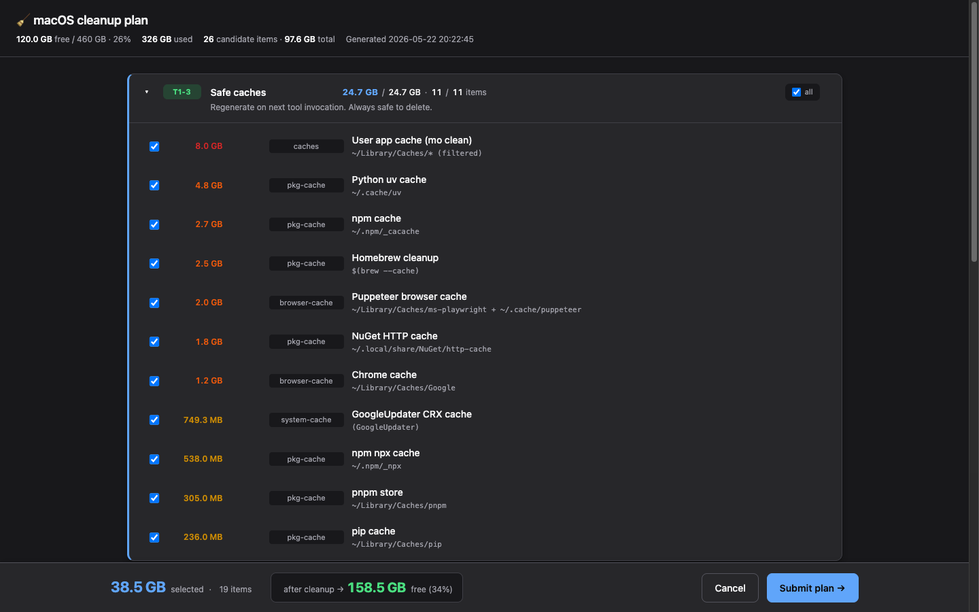
Task: Click the 'NuGet HTTP cache' title
Action: (x=394, y=336)
